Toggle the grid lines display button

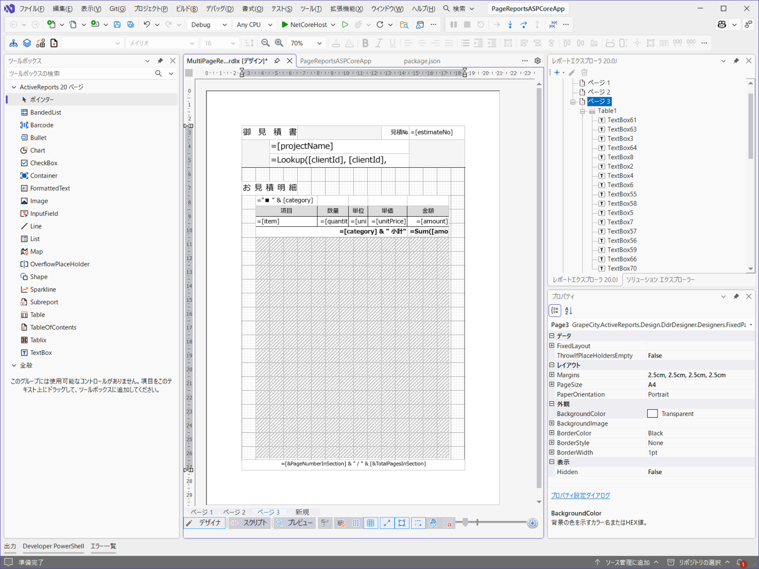371,523
